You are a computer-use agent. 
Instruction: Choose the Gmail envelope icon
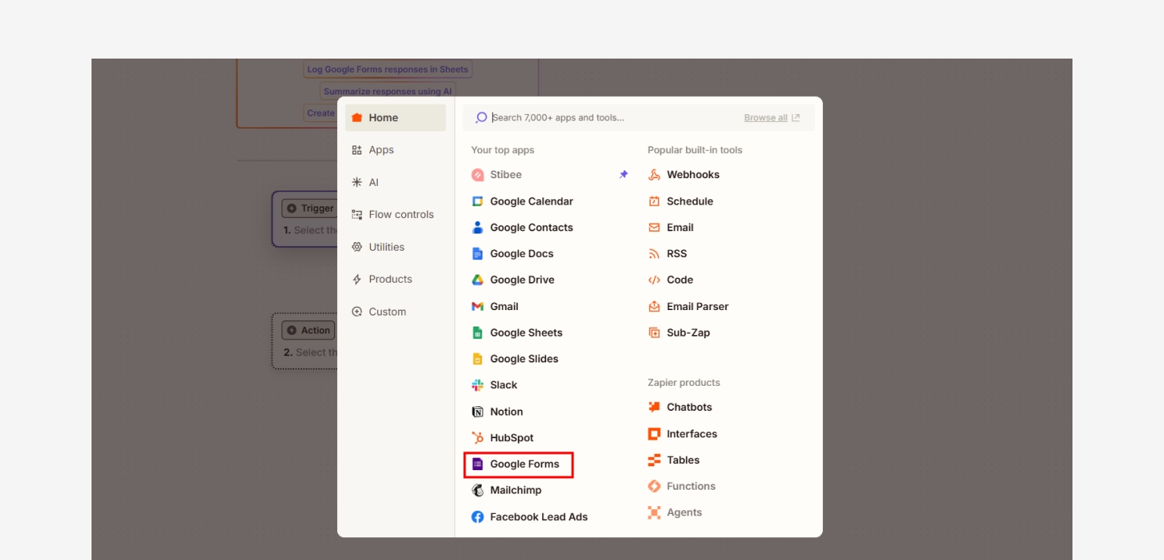click(478, 307)
